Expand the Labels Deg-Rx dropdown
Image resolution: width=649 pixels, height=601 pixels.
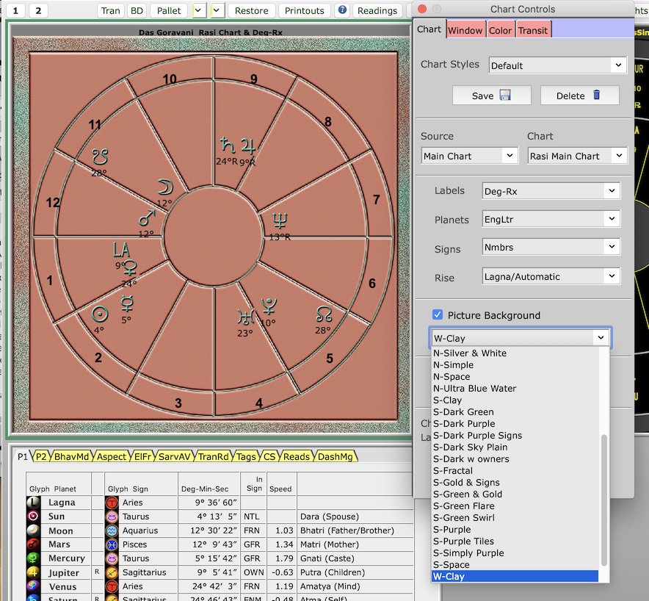coord(551,190)
